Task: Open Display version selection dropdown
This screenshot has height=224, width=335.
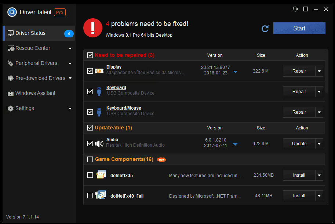Action: 235,72
